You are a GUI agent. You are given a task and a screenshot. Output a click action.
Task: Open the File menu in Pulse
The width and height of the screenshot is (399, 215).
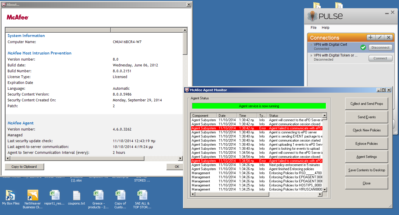(x=314, y=28)
